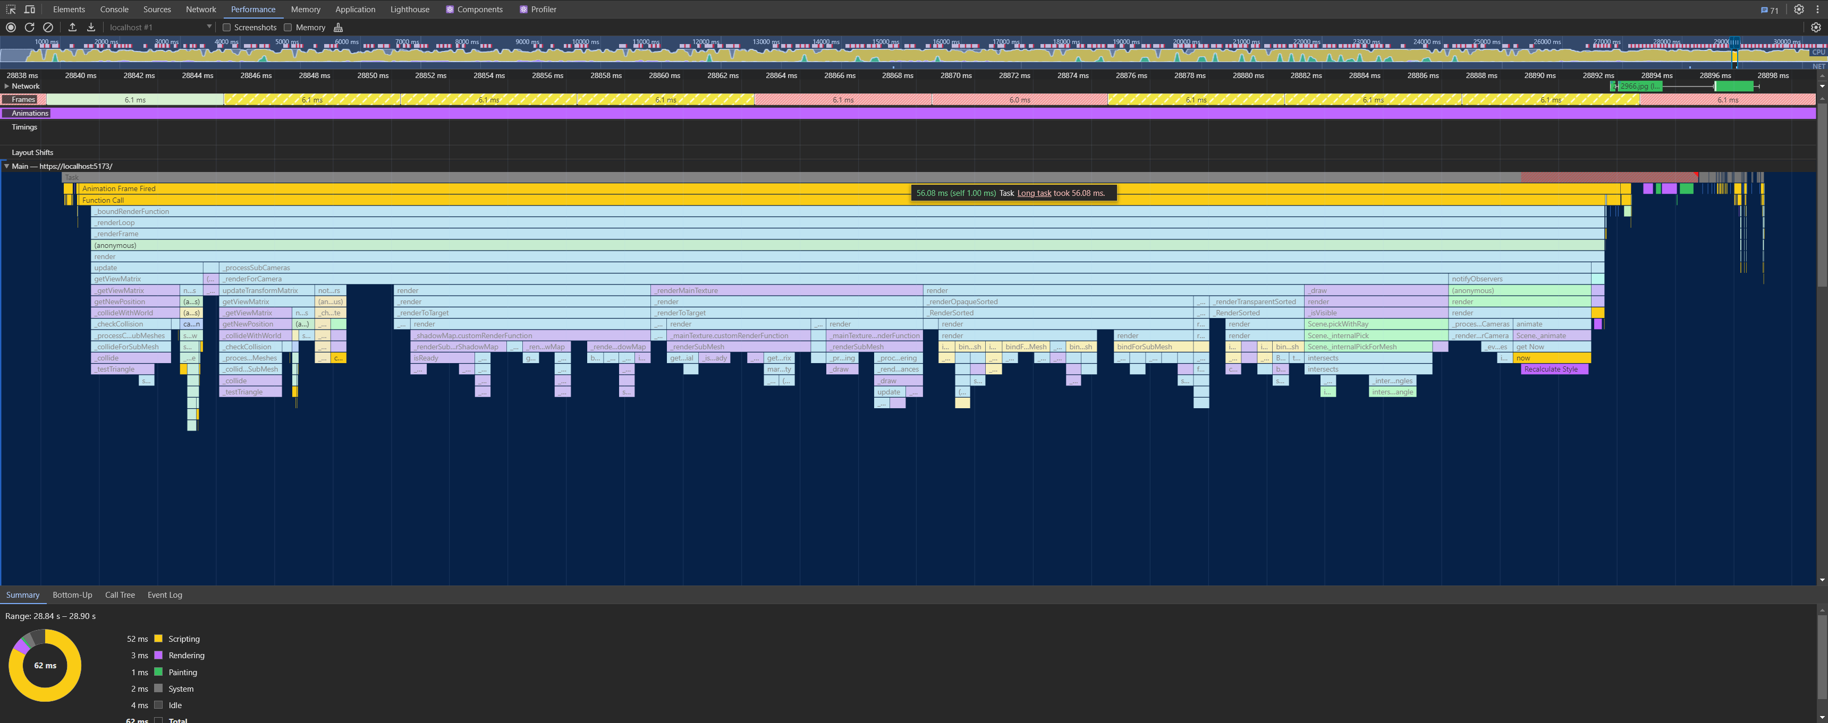The width and height of the screenshot is (1828, 723).
Task: Enable the Memory checkbox
Action: 288,27
